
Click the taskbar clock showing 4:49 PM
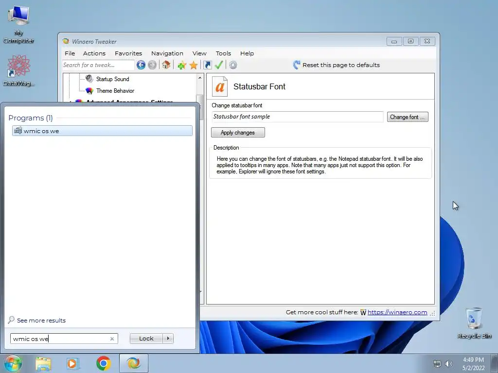473,364
